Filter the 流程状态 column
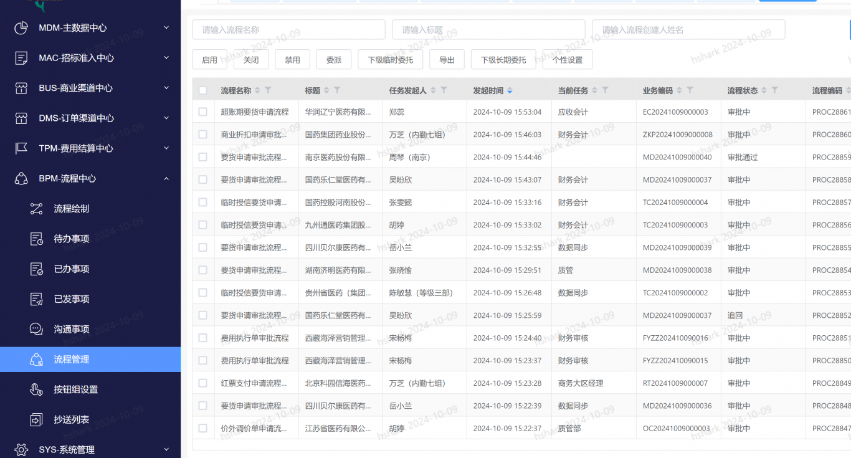 tap(774, 90)
